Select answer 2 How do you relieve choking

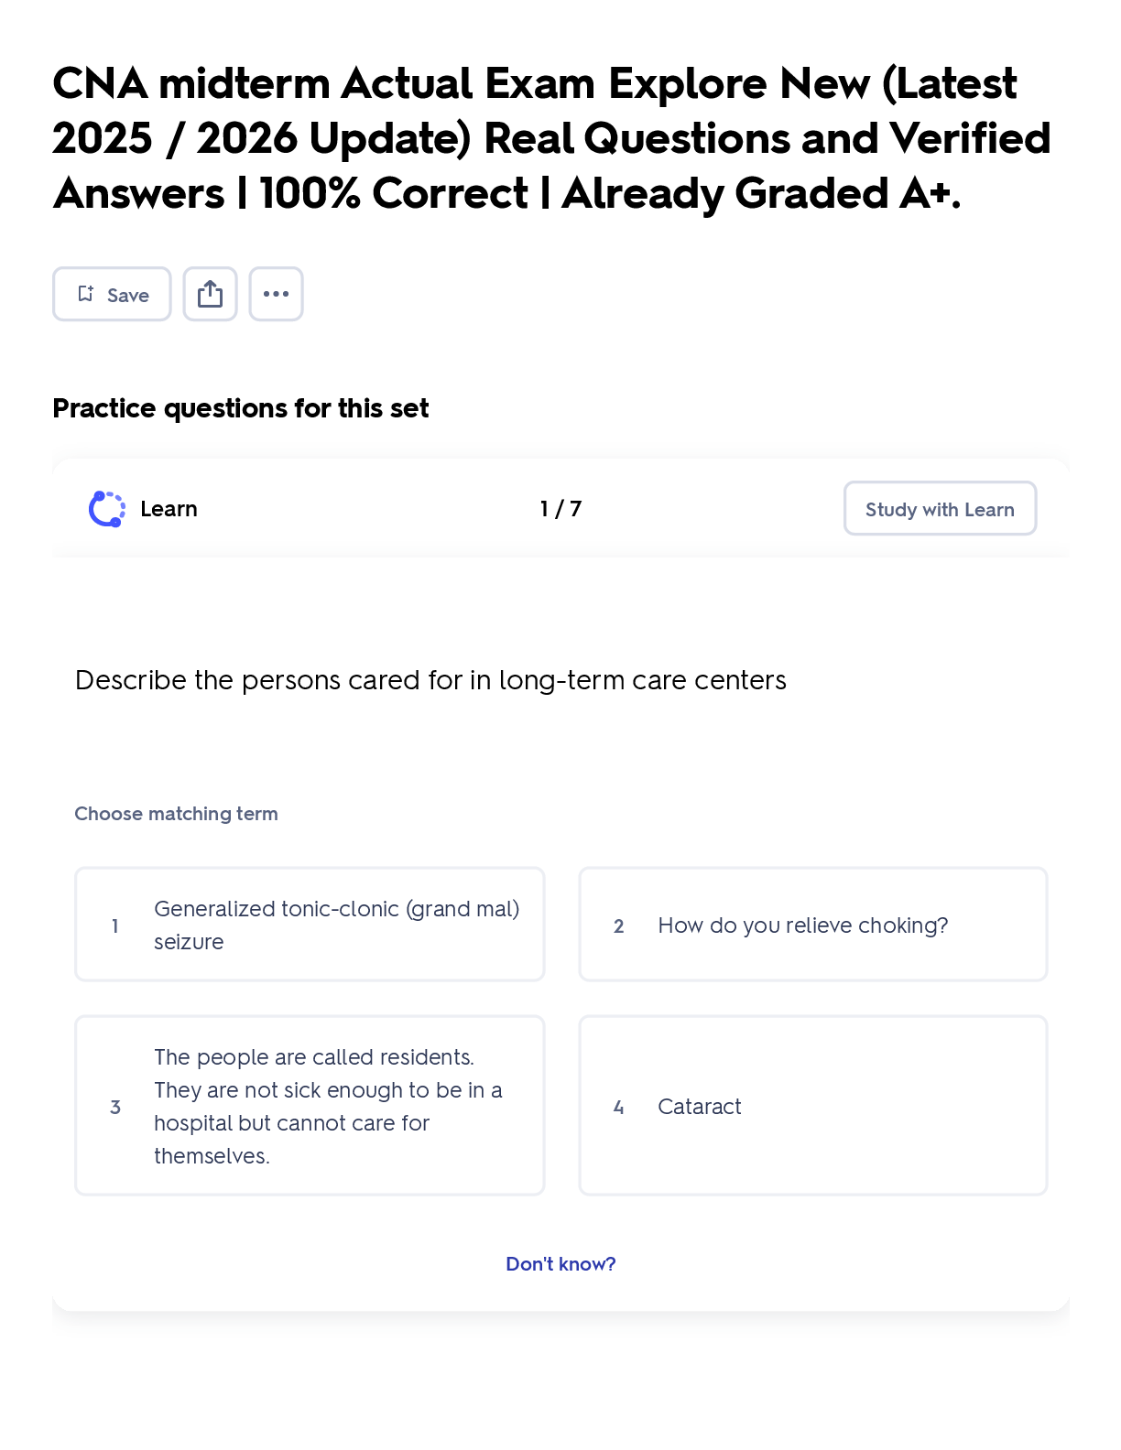[813, 925]
